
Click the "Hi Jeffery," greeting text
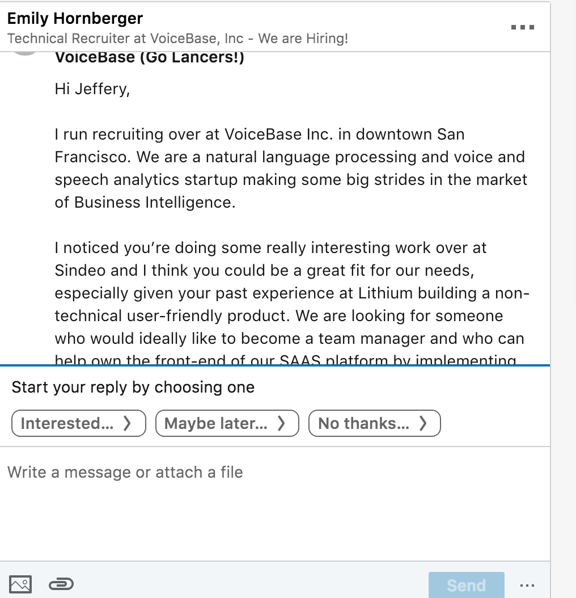[x=92, y=89]
